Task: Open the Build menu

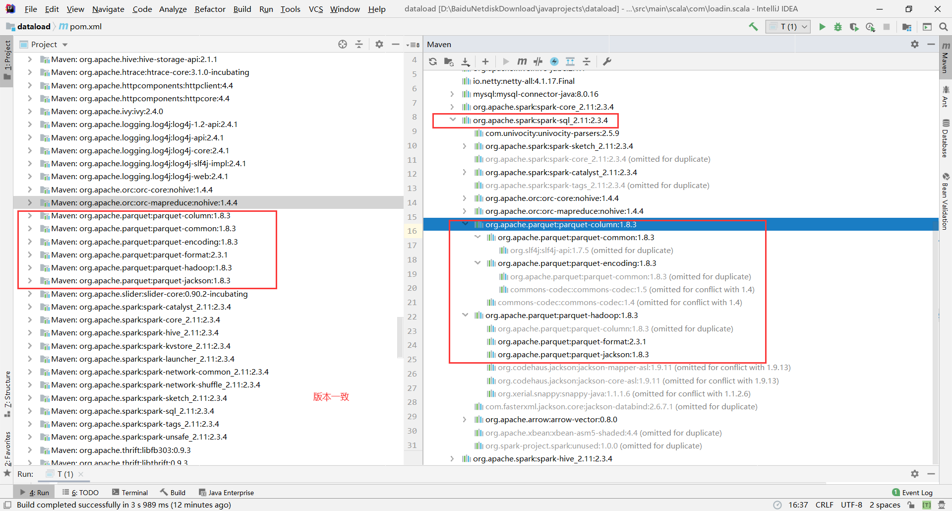Action: 242,9
